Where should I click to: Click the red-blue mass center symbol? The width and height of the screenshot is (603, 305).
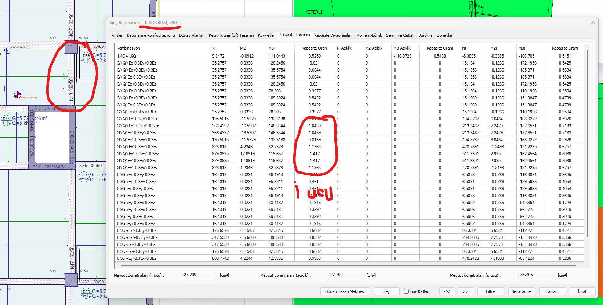(17, 95)
